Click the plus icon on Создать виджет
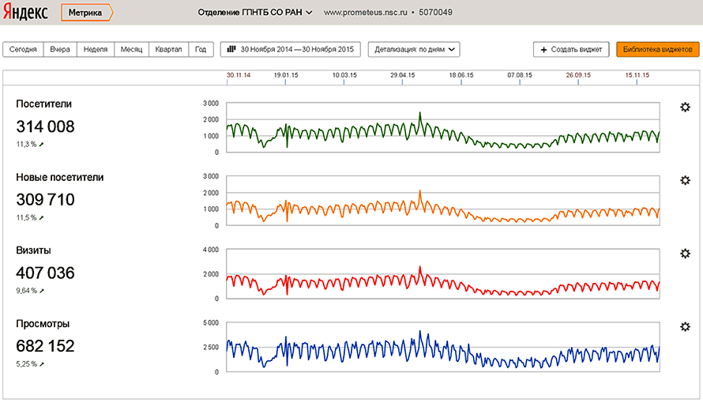703x403 pixels. [543, 50]
